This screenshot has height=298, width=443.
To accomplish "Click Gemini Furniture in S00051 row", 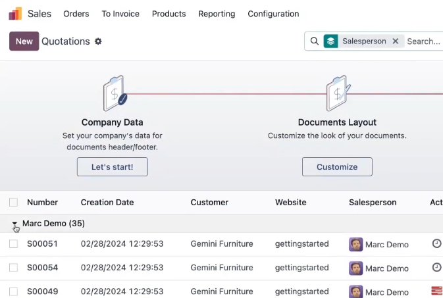I will coord(222,244).
